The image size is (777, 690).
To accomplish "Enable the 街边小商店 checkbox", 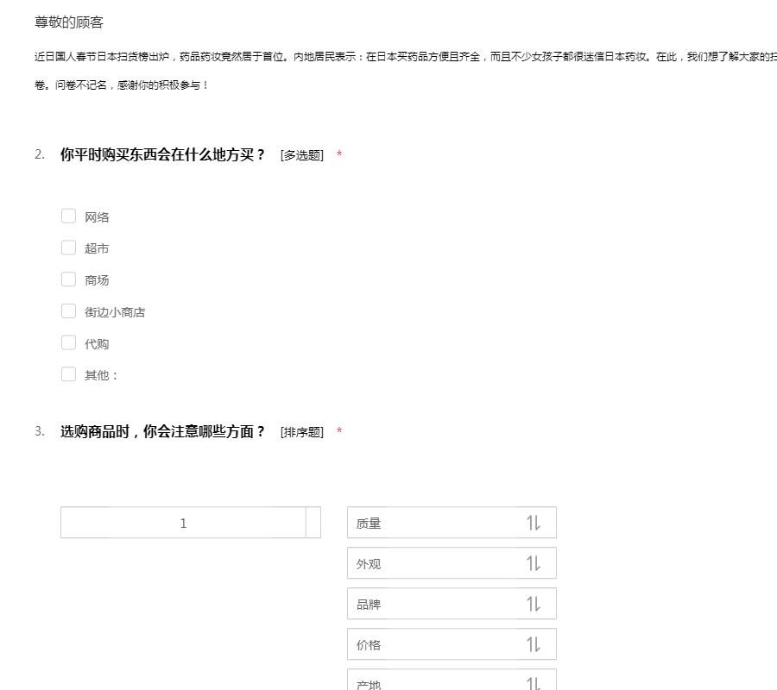I will click(69, 311).
